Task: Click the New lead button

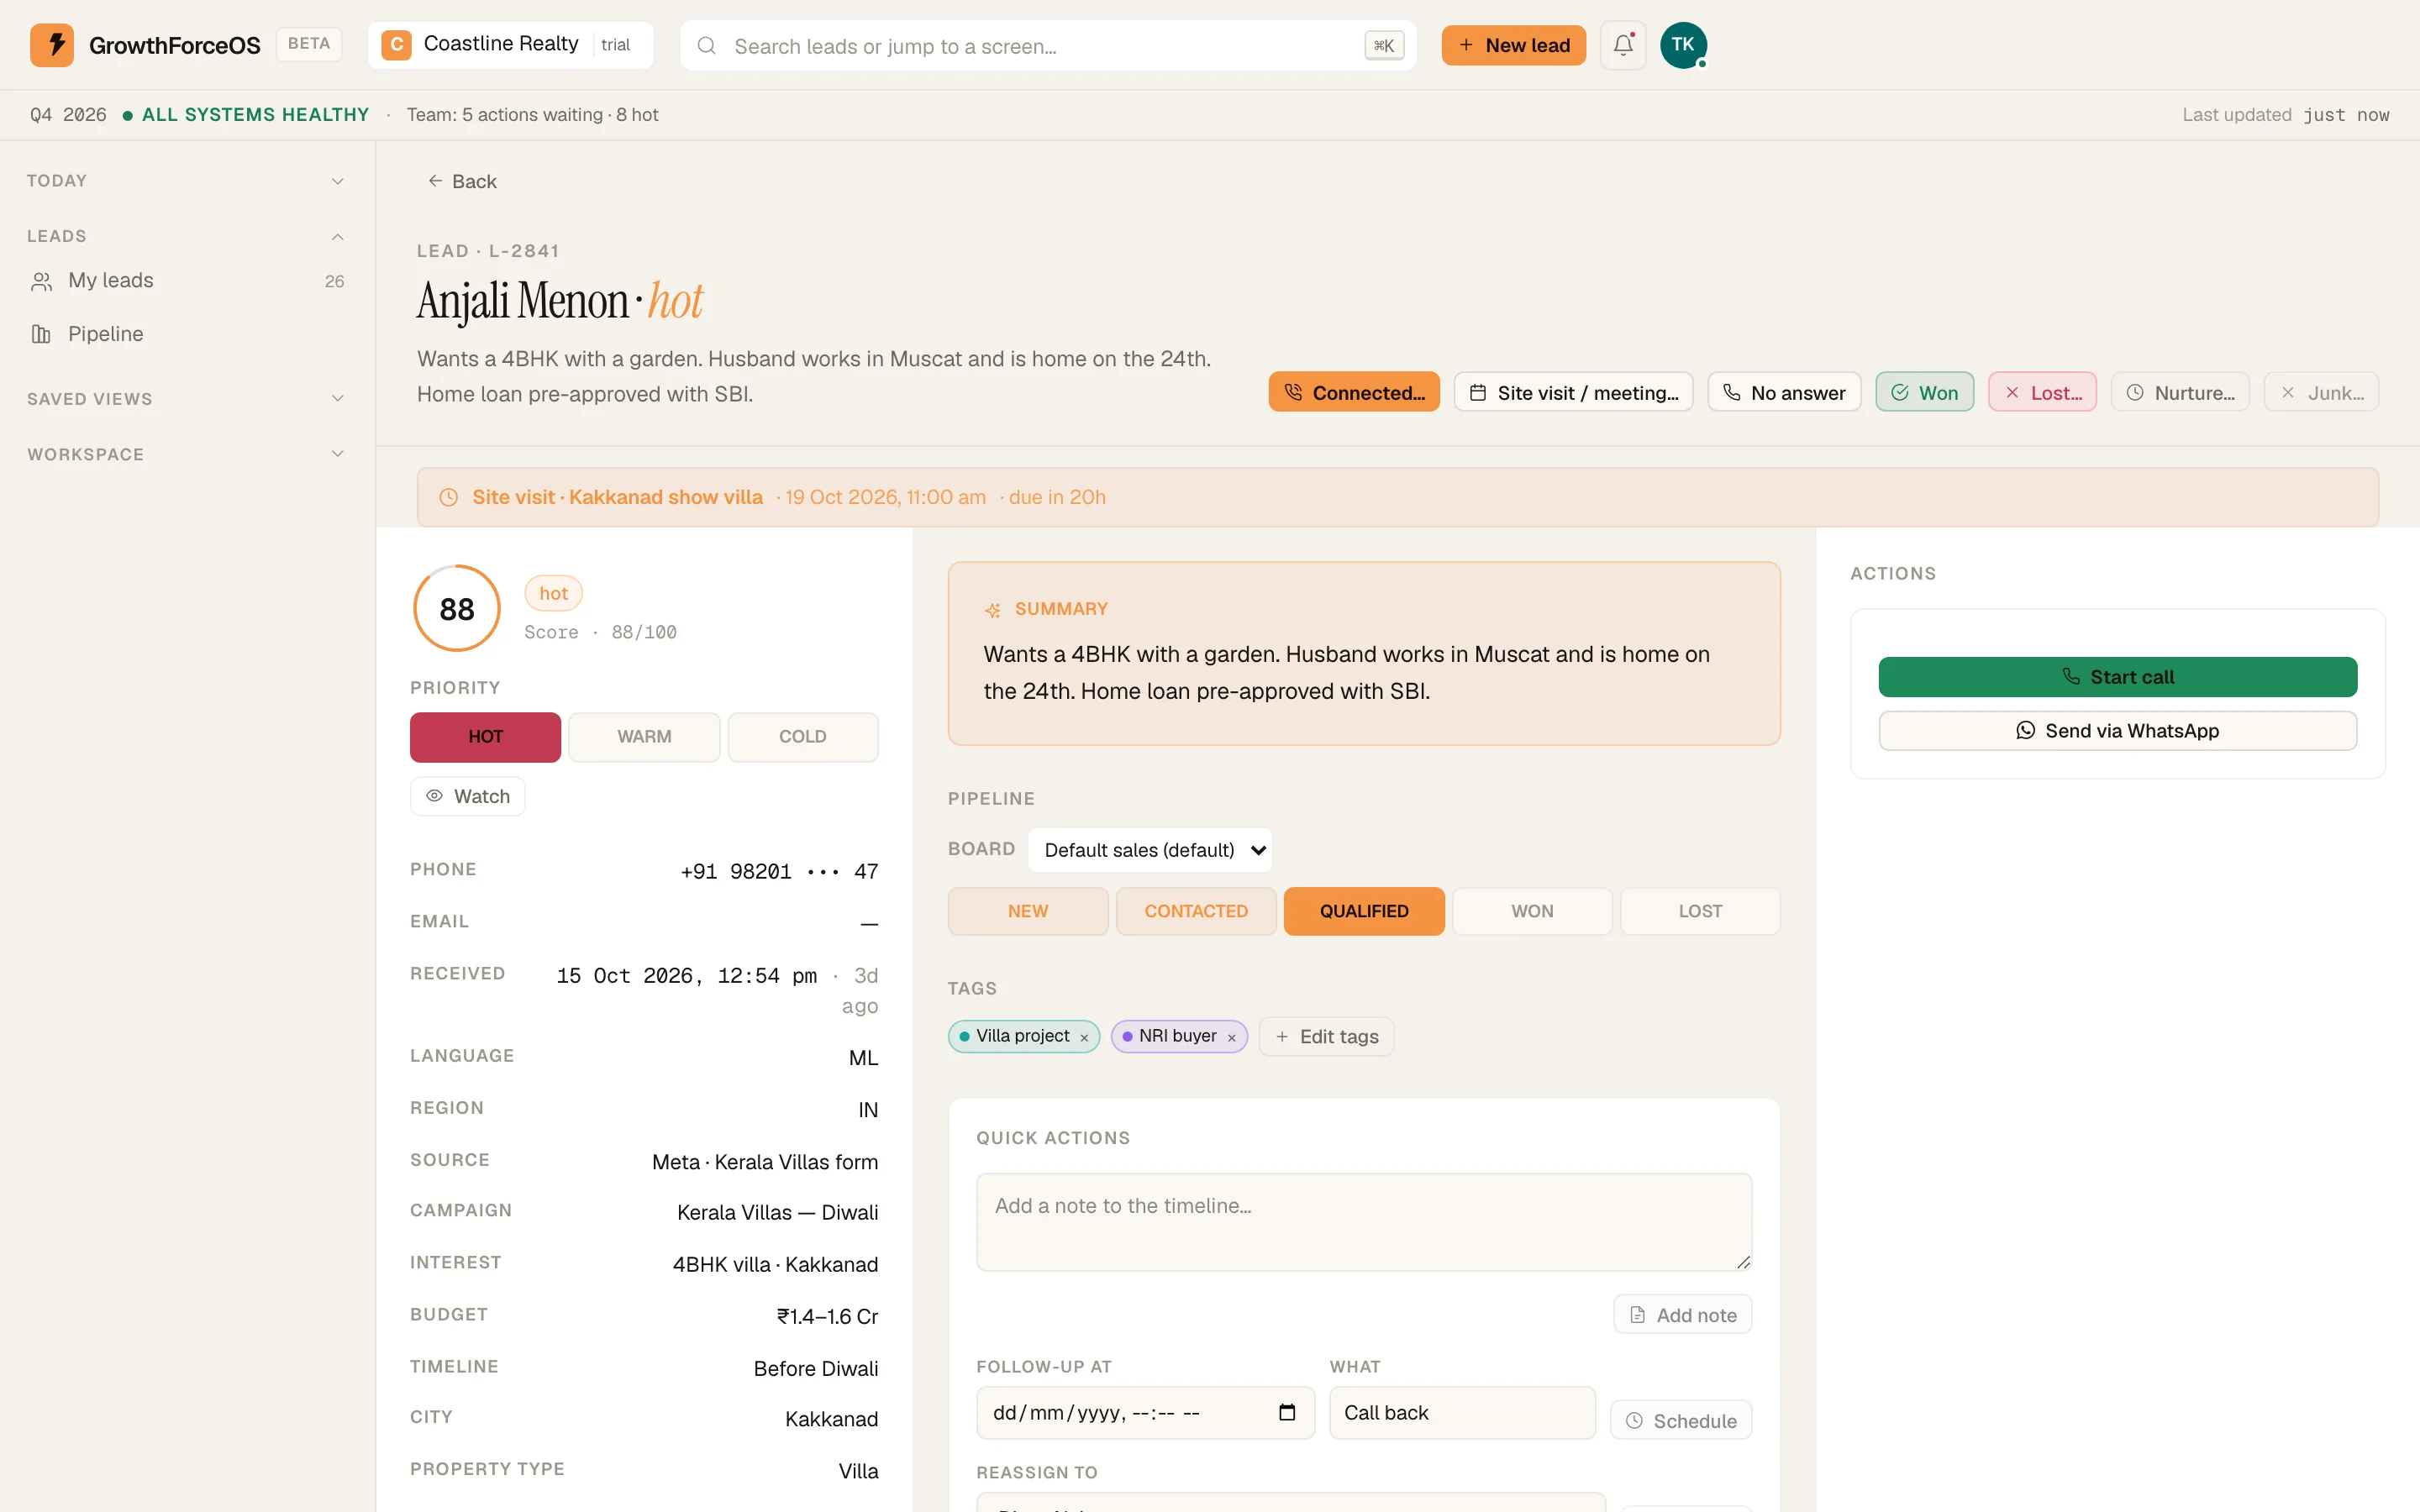Action: (1513, 45)
